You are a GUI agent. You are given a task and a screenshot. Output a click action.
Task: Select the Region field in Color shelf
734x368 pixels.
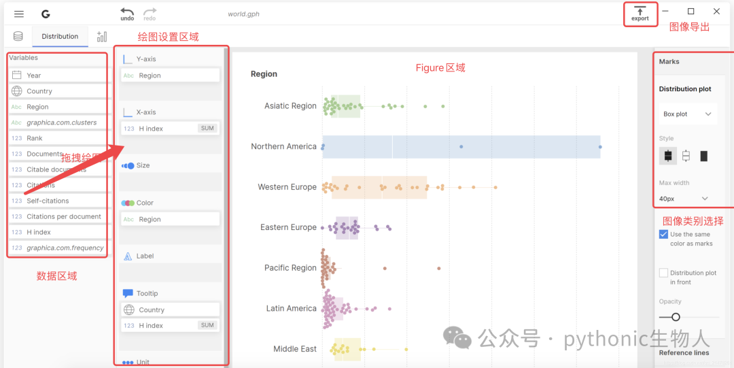pos(170,220)
